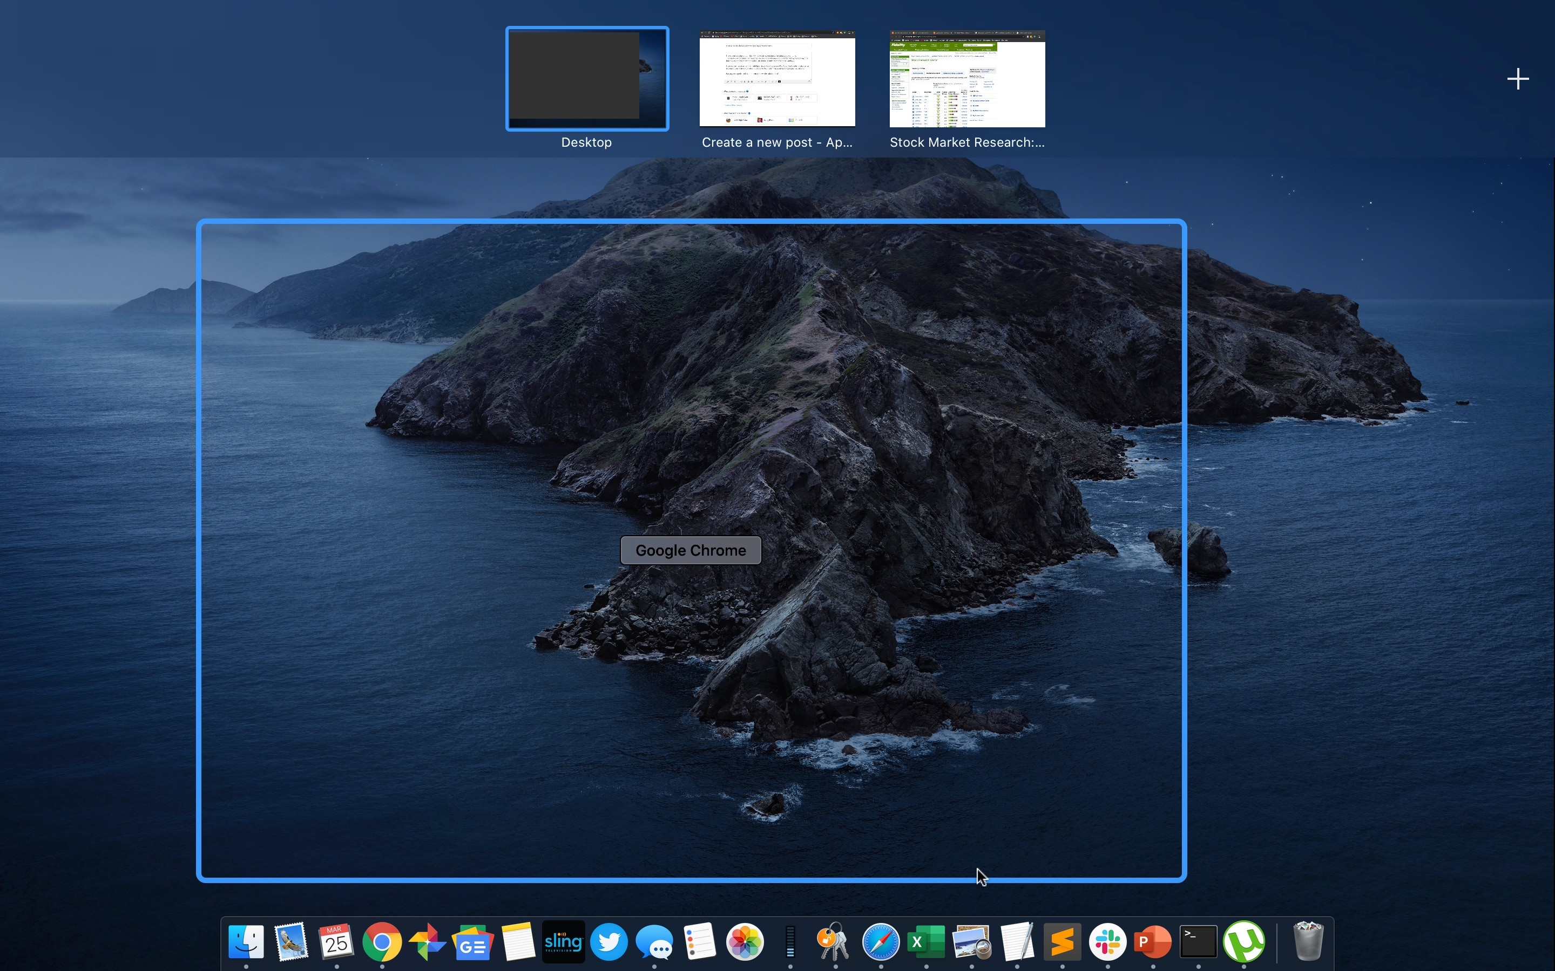Launch Google Chrome from the dock
Screen dimensions: 1555x971
(x=382, y=941)
